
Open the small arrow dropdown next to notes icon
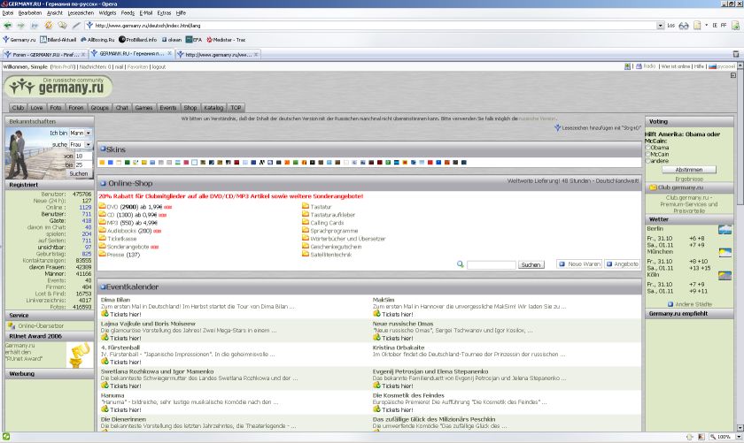(x=706, y=26)
